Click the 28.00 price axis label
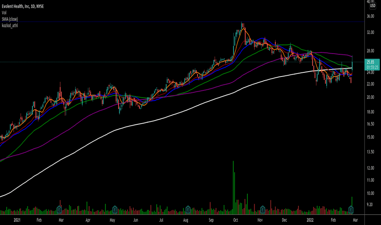The height and width of the screenshot is (225, 381). pyautogui.click(x=370, y=51)
